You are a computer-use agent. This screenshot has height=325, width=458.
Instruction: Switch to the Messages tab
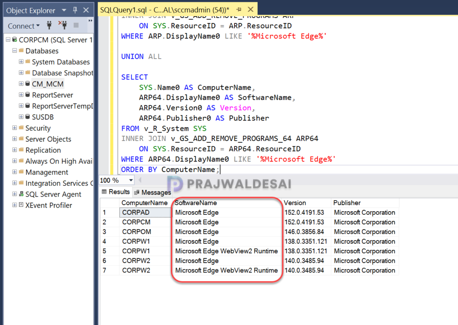click(x=153, y=192)
